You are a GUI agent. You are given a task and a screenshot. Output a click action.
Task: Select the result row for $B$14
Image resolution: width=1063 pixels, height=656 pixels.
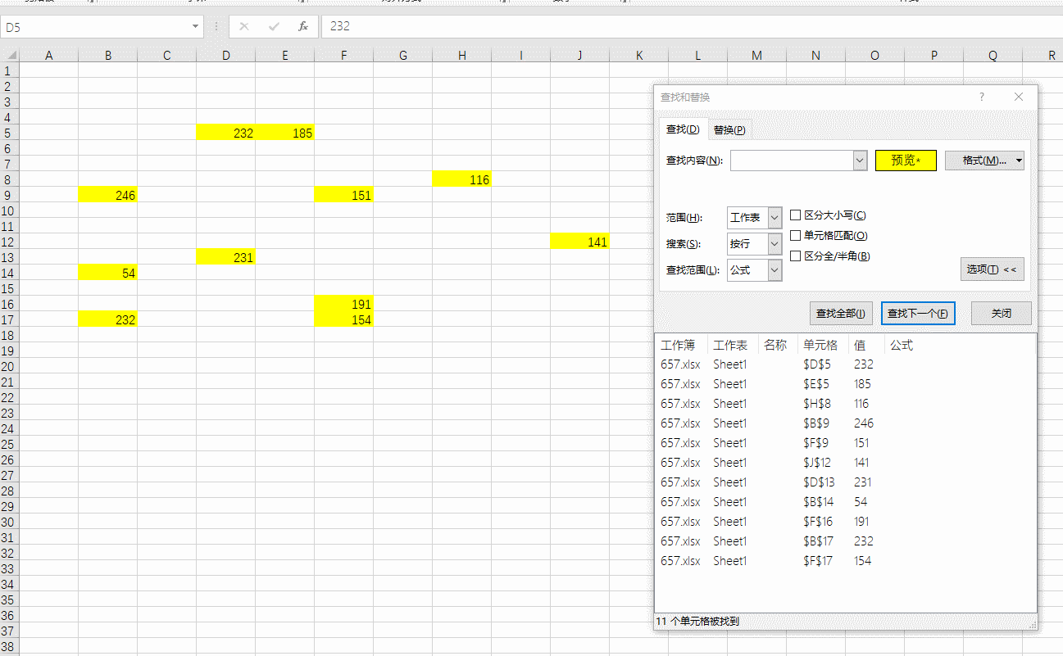[x=845, y=502]
